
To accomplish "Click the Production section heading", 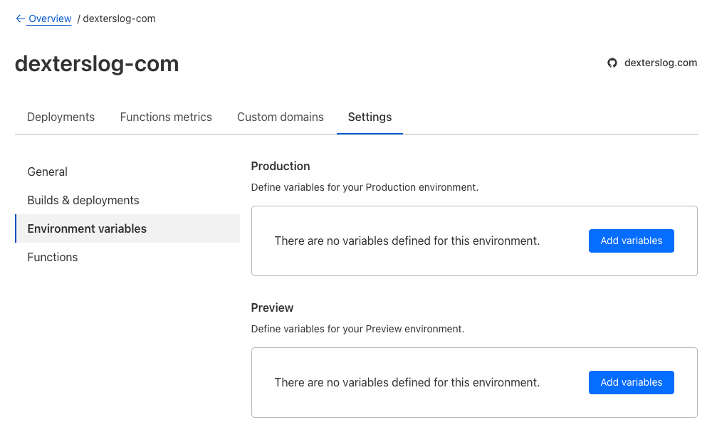I will click(280, 166).
